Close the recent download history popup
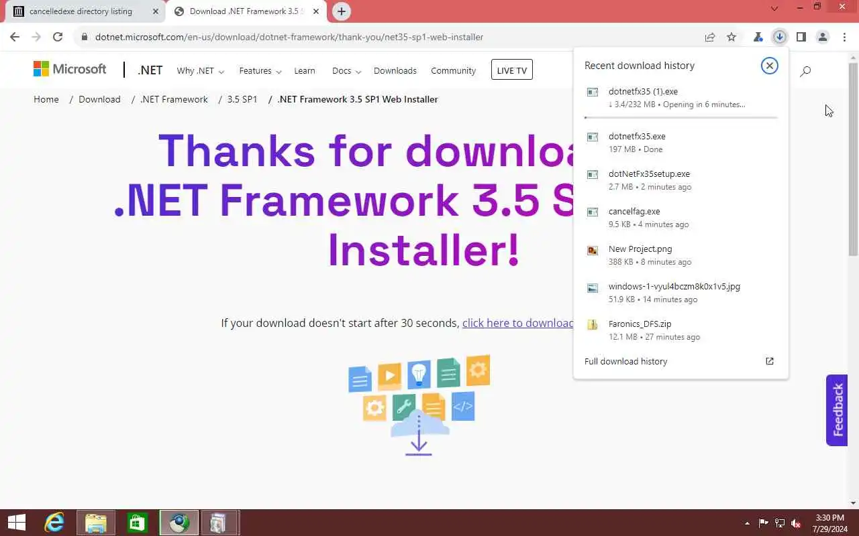859x536 pixels. (x=770, y=65)
